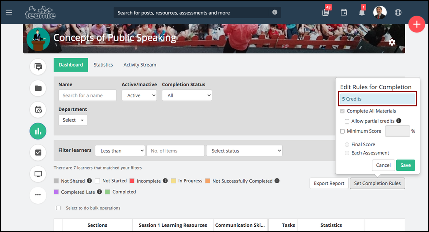Viewport: 429px width, 232px height.
Task: Switch to the Statistics tab
Action: [x=103, y=65]
